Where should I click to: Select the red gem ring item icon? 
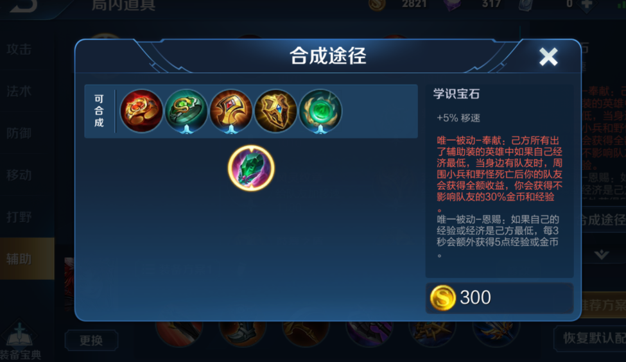point(141,111)
